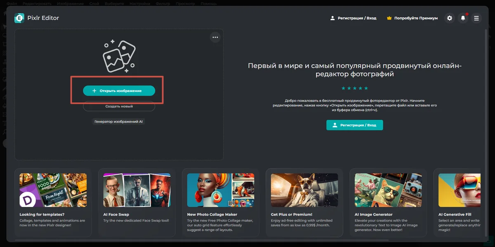Click Открыть изображение button

119,90
